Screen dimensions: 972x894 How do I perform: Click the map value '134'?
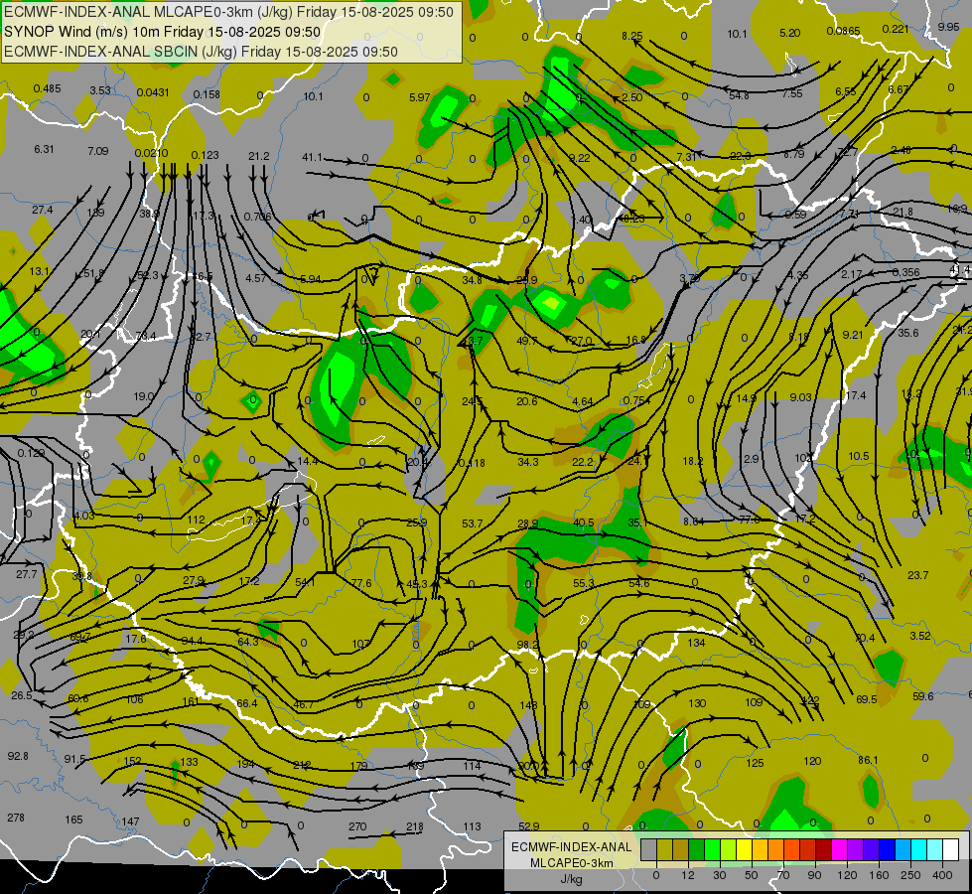[696, 643]
